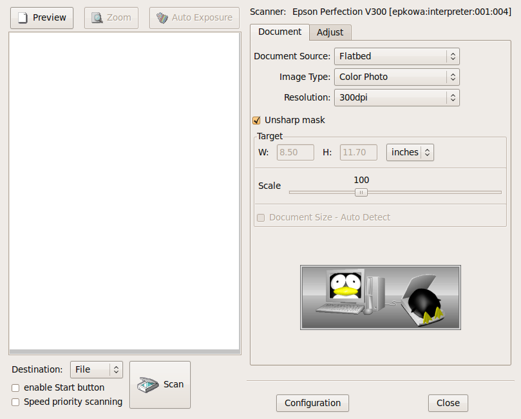Click the penguin scanner logo image

point(381,298)
